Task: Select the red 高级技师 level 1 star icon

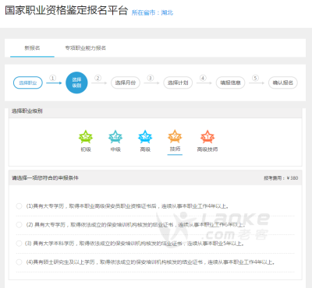Action: point(207,137)
